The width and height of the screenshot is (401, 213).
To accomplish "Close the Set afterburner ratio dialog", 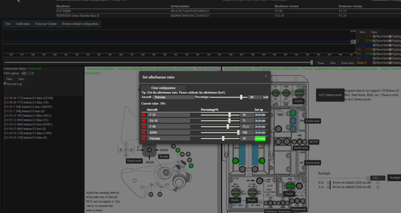I will pos(265,76).
